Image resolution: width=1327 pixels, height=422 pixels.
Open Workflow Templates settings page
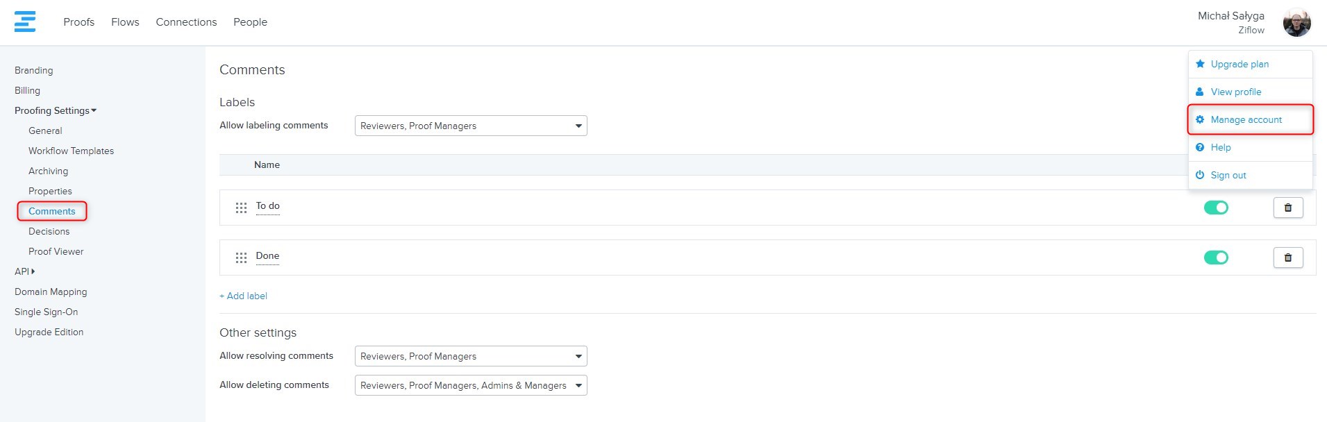point(71,151)
